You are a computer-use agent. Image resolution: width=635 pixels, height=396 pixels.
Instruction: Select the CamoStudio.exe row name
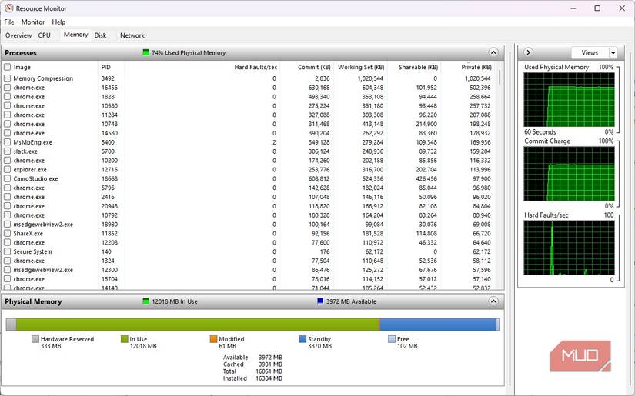pos(35,178)
